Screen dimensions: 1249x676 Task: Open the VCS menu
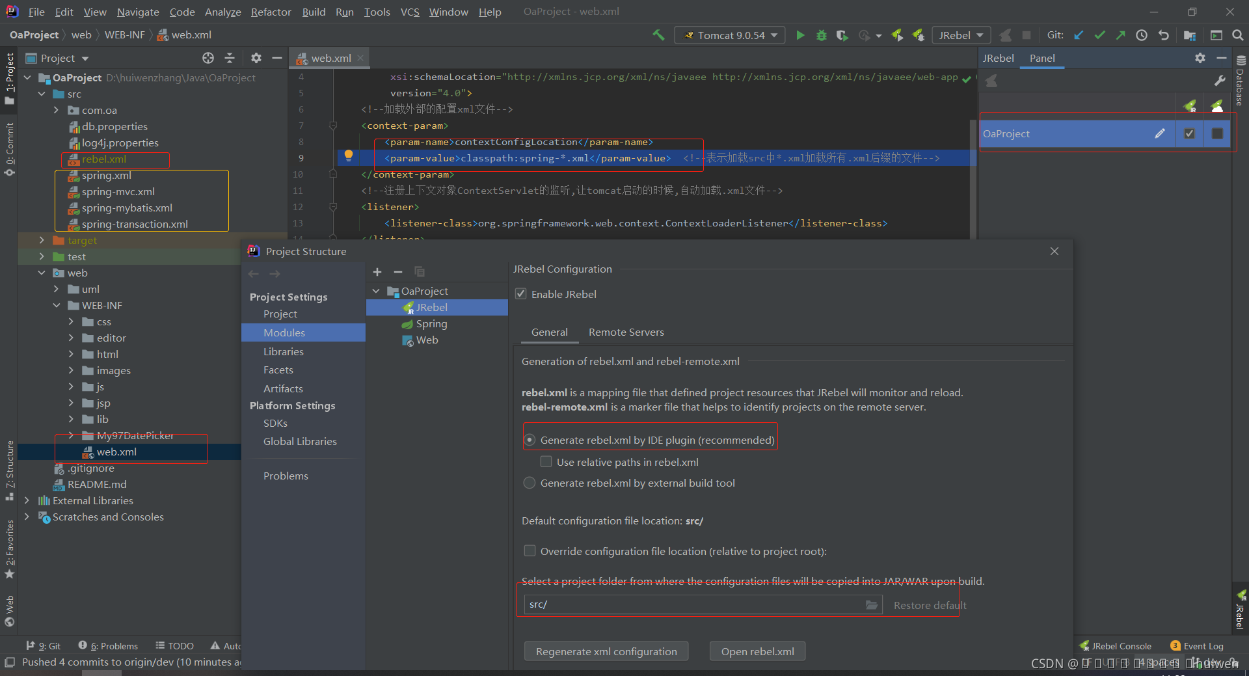click(410, 12)
